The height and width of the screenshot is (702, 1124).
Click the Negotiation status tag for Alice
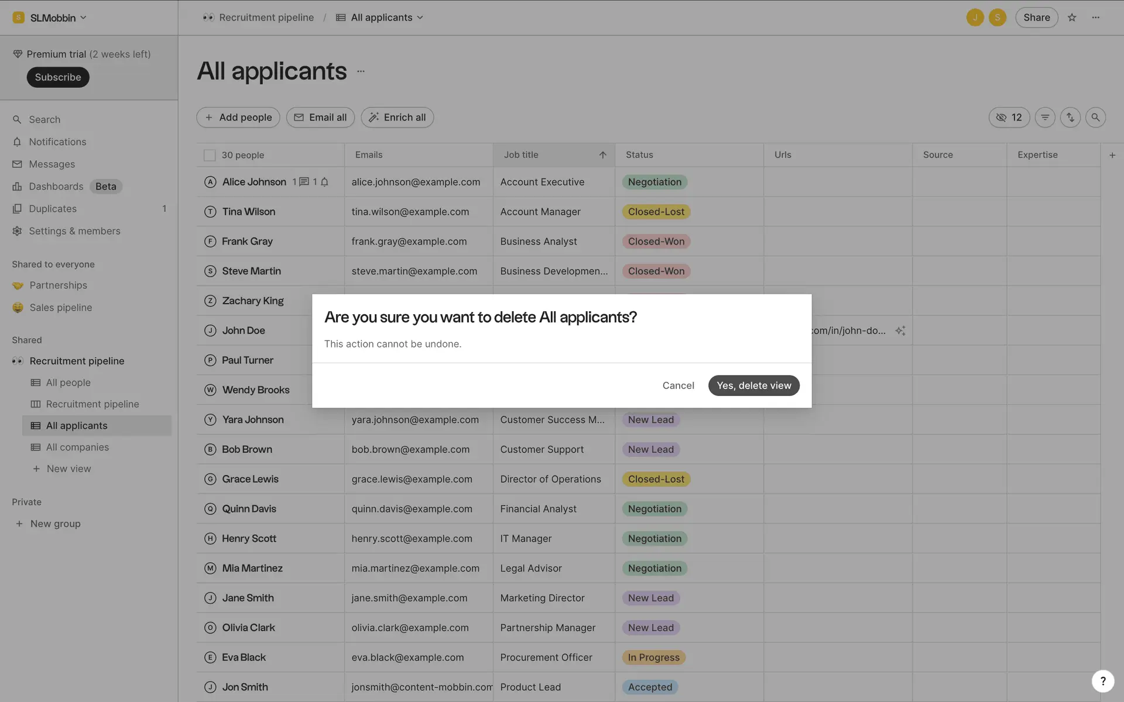pos(654,182)
